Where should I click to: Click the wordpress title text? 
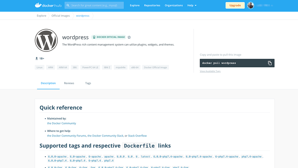[x=75, y=37]
